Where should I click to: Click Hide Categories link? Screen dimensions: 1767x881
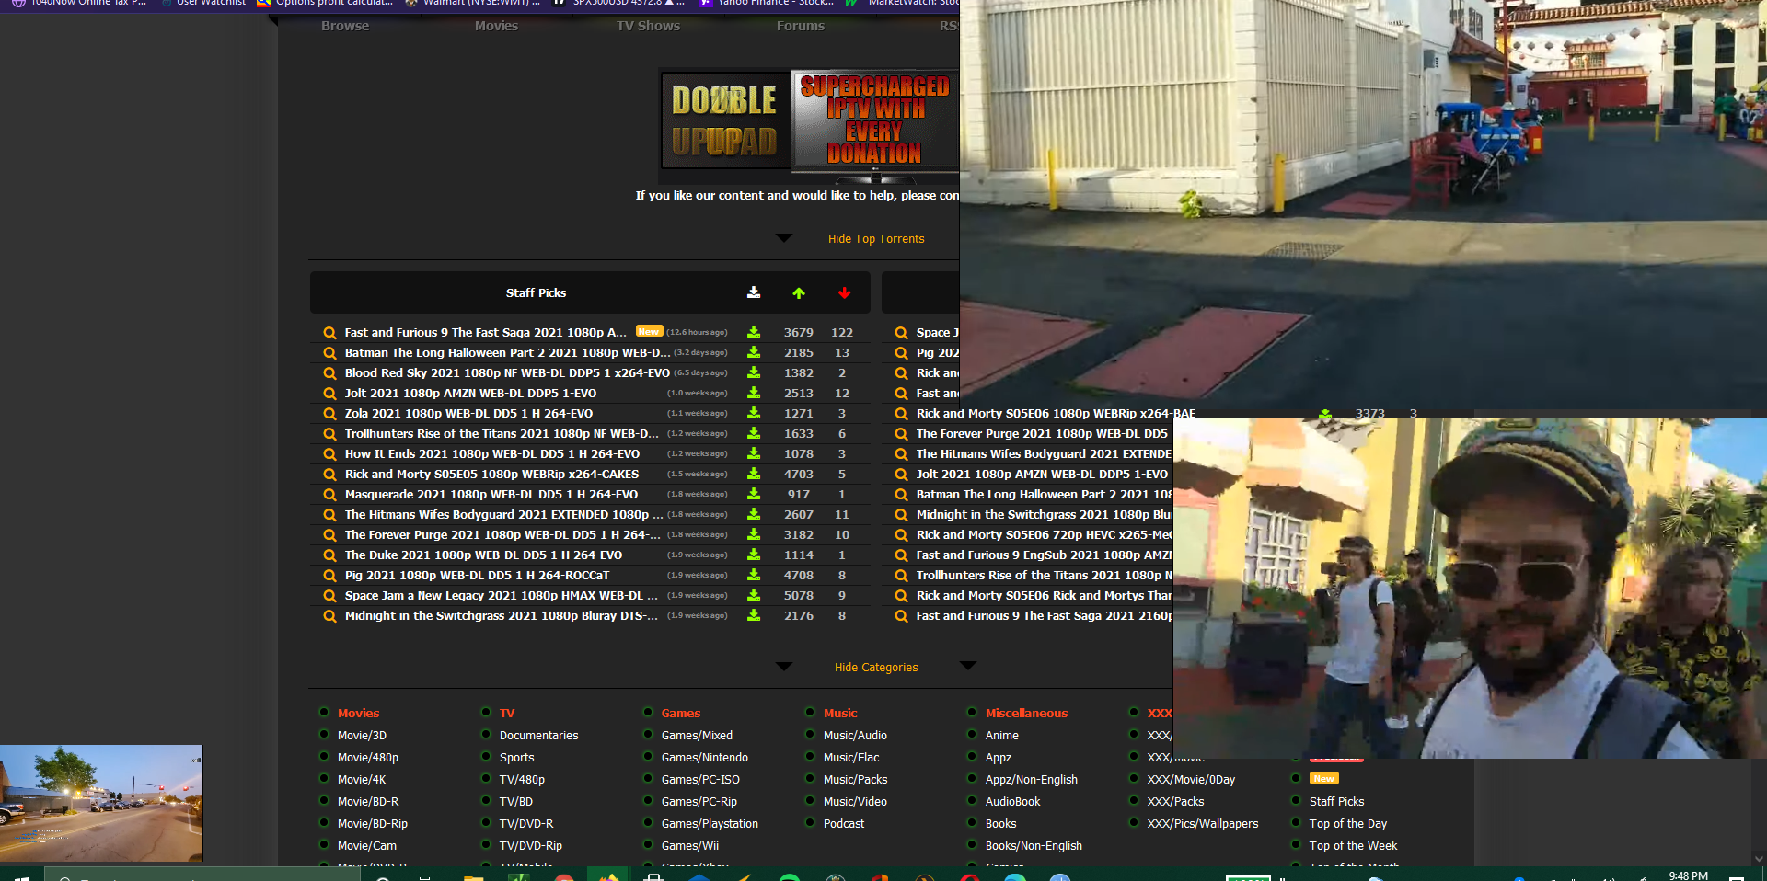coord(876,668)
